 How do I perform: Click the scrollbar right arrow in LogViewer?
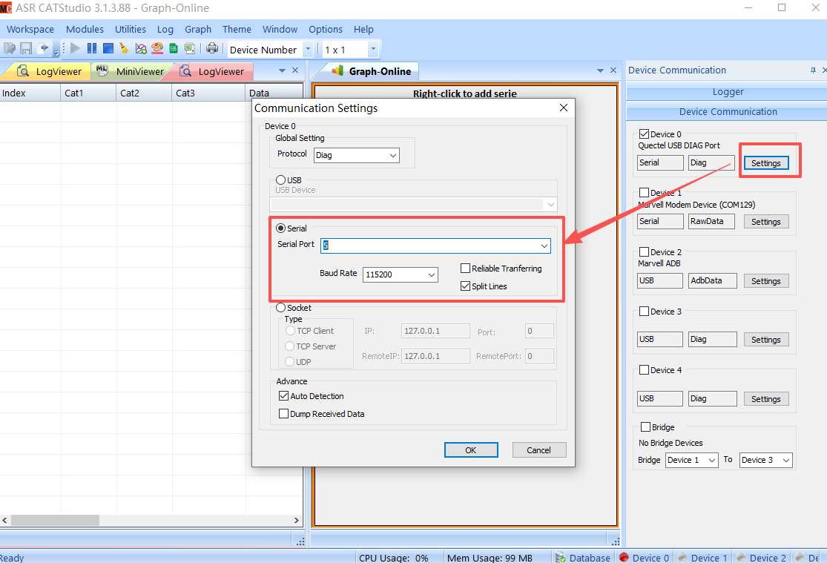tap(297, 520)
